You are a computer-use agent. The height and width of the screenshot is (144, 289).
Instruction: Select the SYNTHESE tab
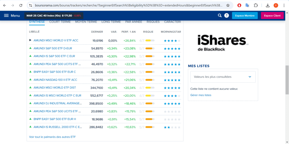click(37, 22)
